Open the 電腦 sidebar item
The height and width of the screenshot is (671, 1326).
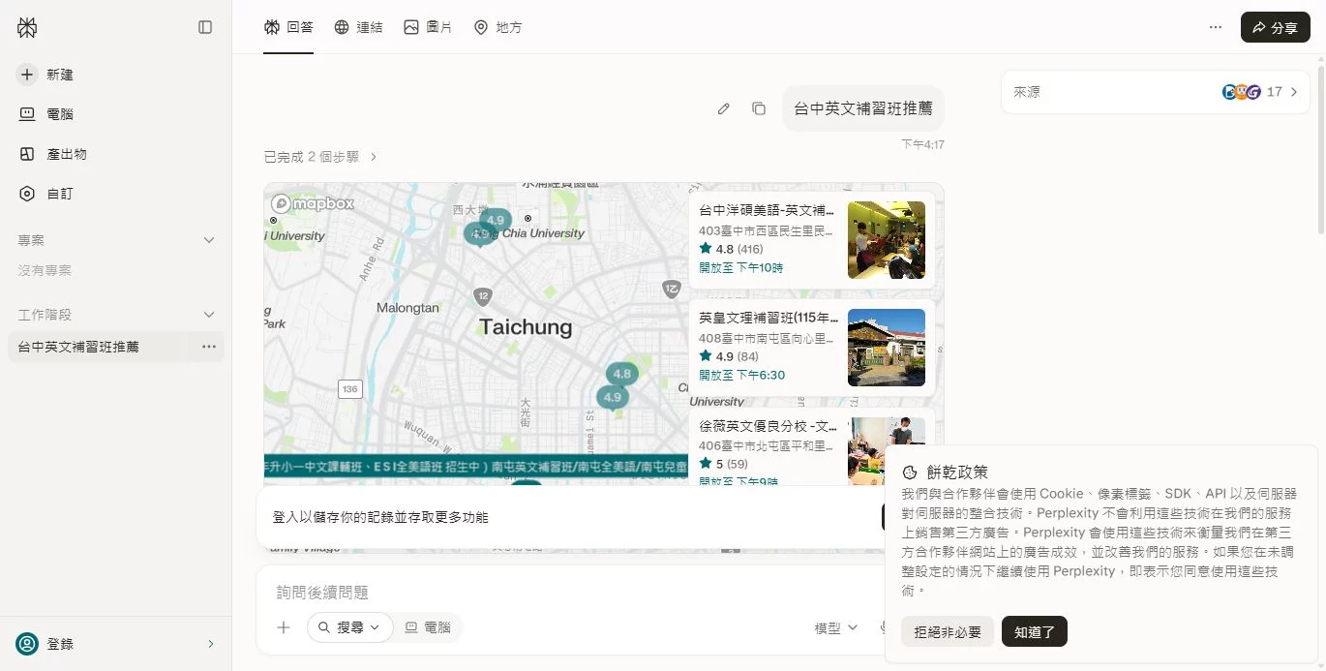[116, 114]
